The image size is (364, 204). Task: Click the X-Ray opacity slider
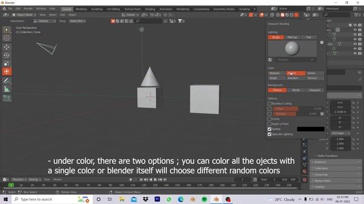(298, 109)
